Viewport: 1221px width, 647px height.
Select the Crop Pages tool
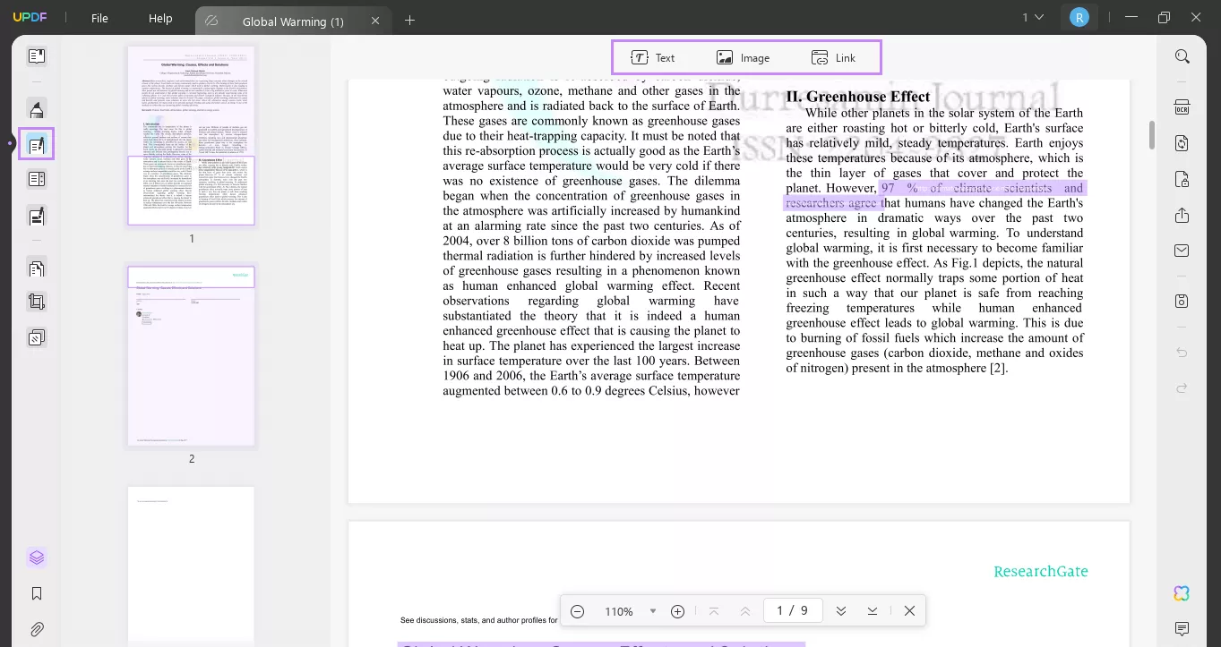[36, 302]
